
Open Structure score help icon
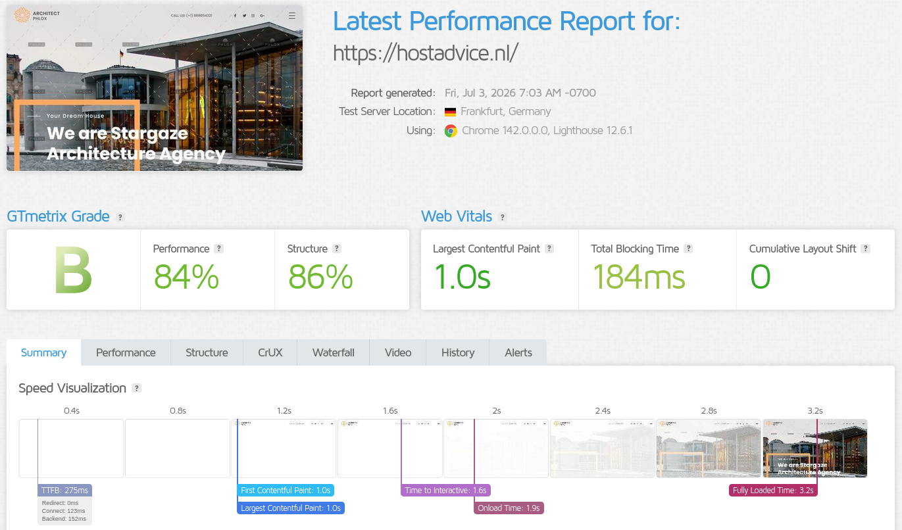point(337,249)
